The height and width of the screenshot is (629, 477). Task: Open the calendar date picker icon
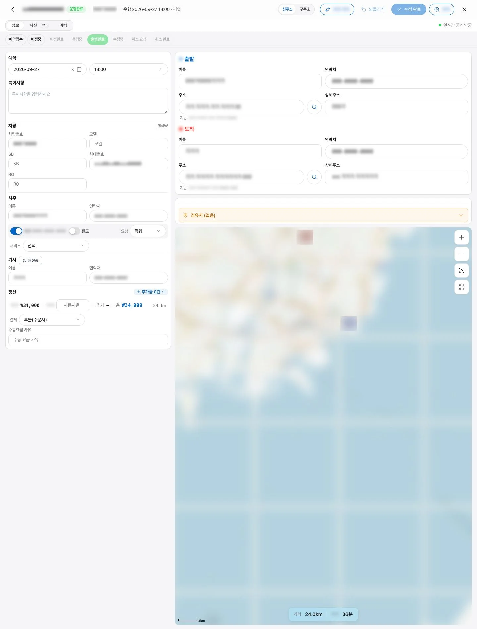click(79, 69)
